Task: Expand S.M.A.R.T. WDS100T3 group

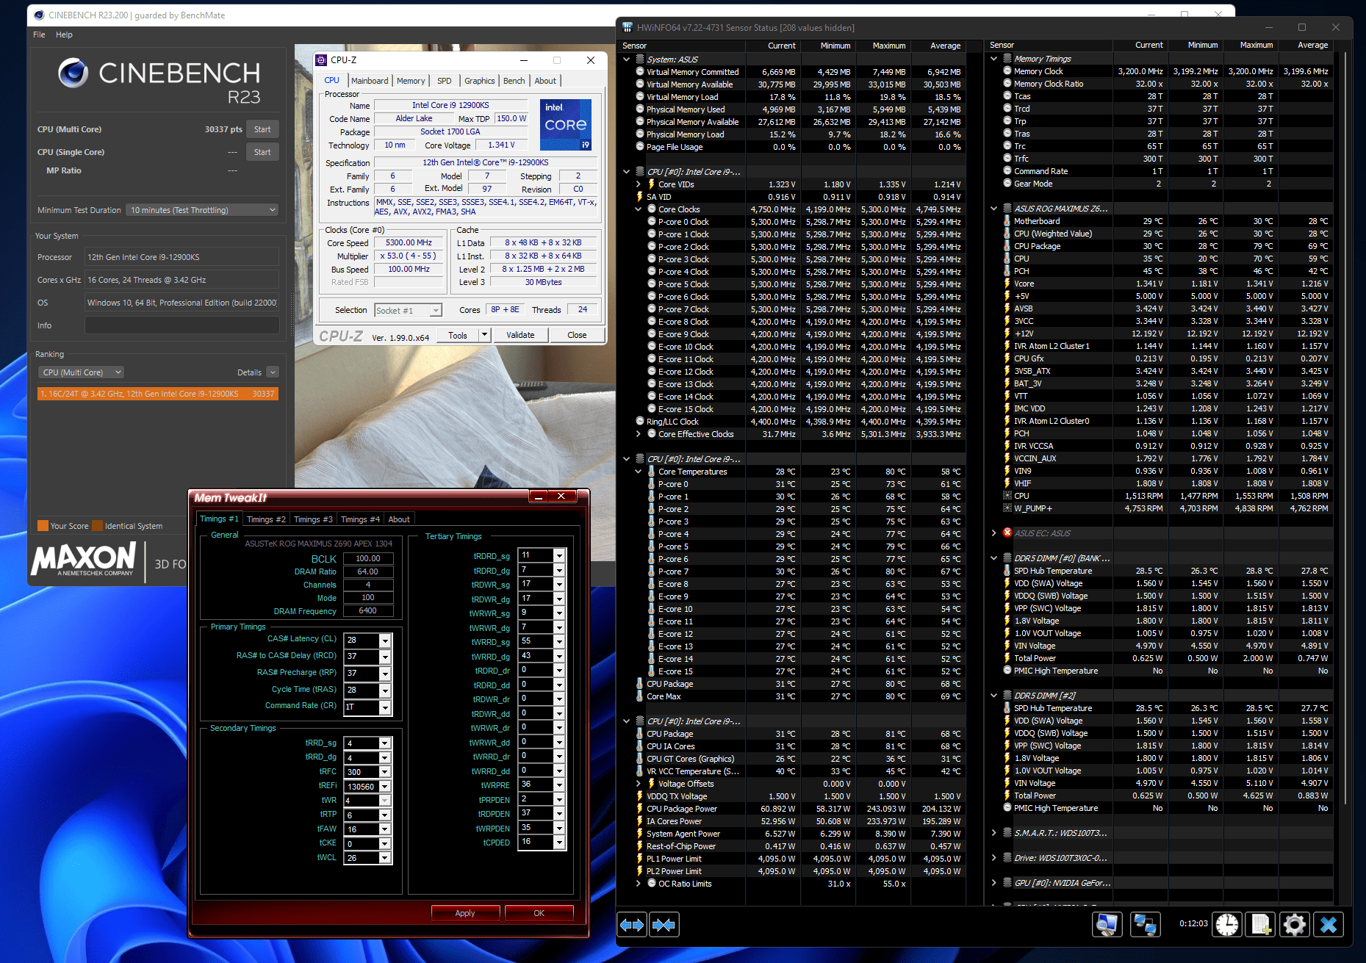Action: 994,833
